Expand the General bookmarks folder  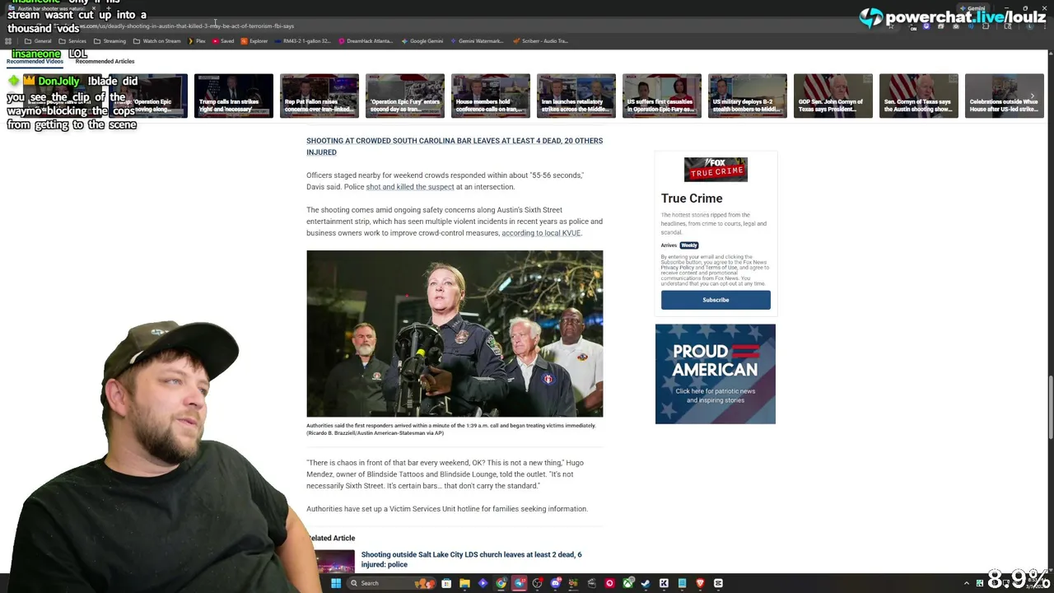(x=38, y=41)
